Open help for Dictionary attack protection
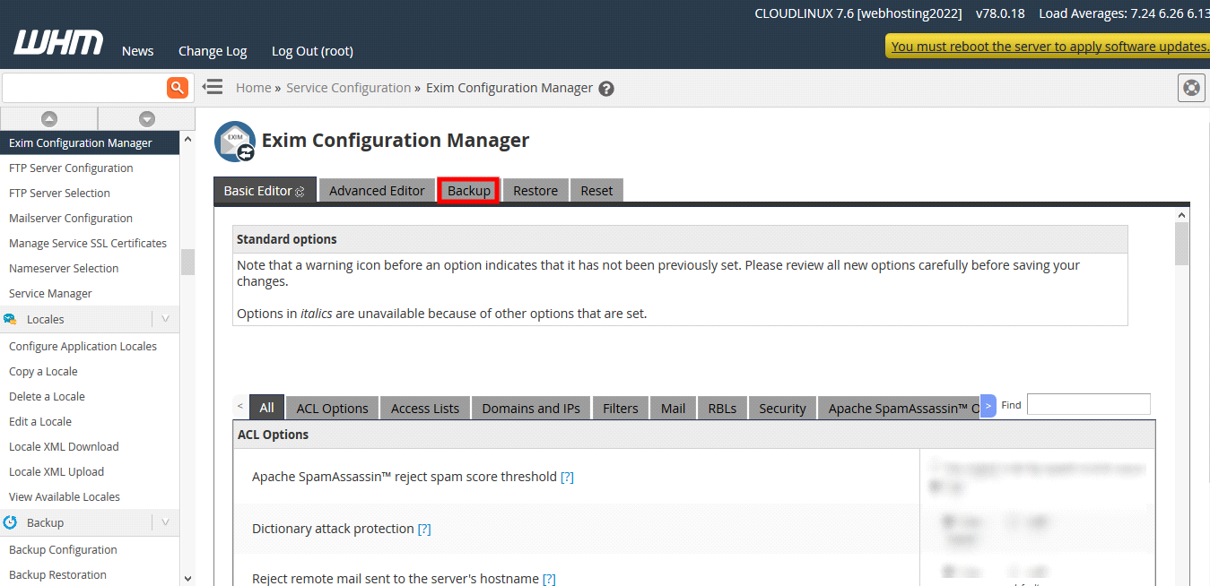 point(424,530)
